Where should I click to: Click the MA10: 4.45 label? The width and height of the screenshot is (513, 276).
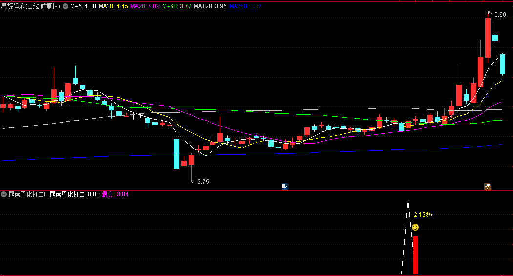coord(113,6)
